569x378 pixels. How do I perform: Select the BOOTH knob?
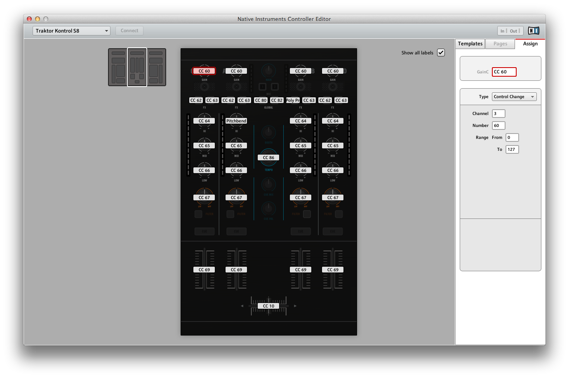(268, 133)
